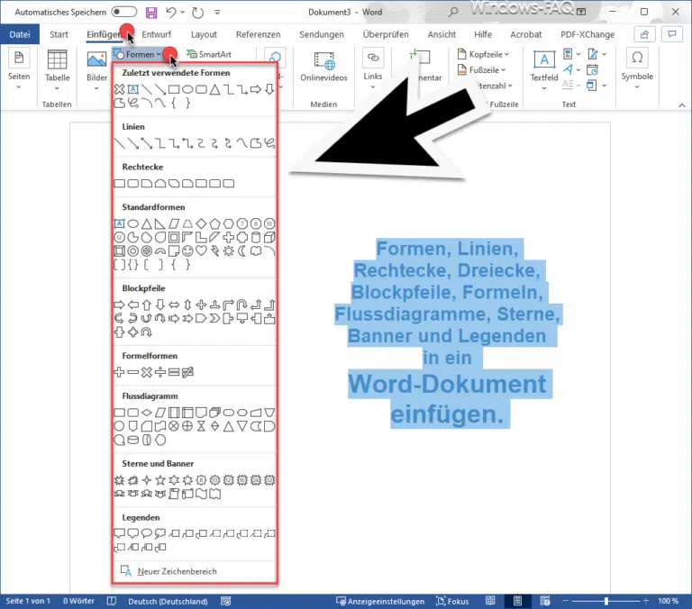Screen dimensions: 692x609
Task: Adjust the zoom slider handle
Action: tap(606, 601)
